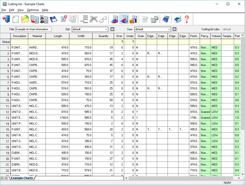Click the binoculars find icon

point(103,19)
